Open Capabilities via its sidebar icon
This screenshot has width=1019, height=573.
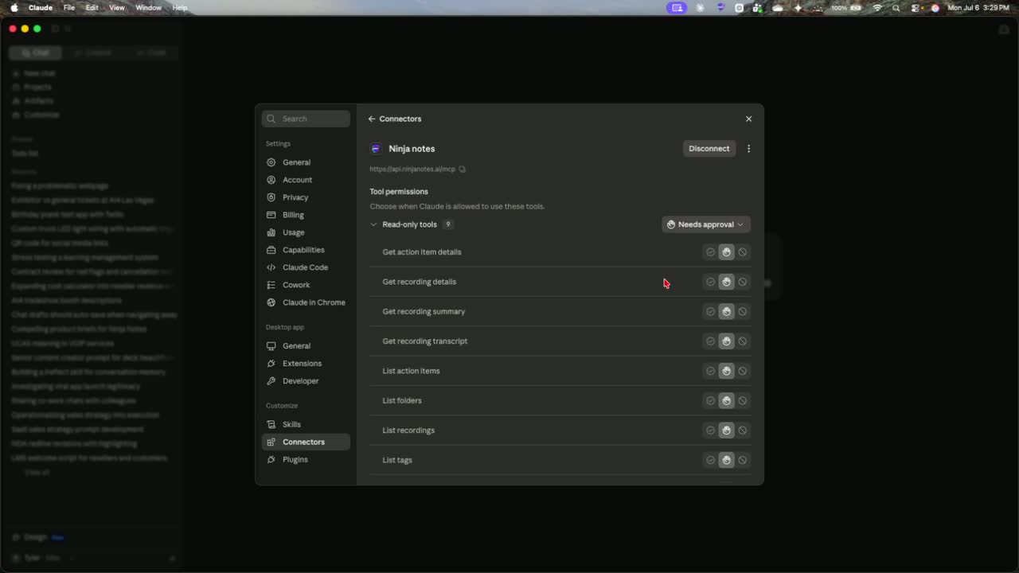pyautogui.click(x=271, y=250)
